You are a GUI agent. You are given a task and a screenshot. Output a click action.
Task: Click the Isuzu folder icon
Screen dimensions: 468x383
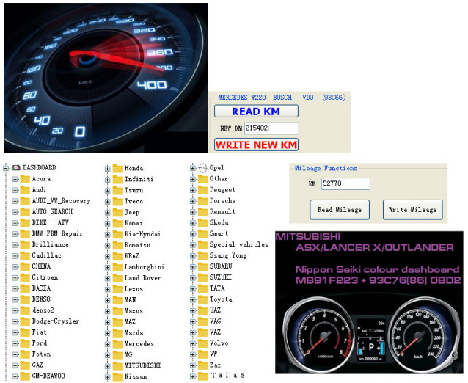coord(117,191)
